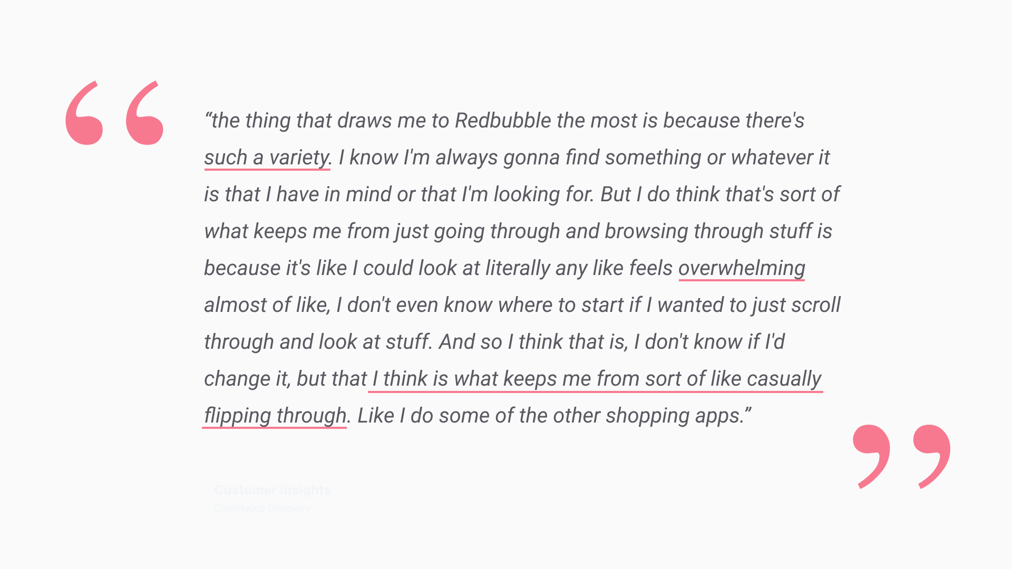Click the right comma of the closing quote

pyautogui.click(x=932, y=455)
